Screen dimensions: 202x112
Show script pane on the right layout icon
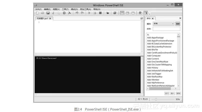point(128,13)
